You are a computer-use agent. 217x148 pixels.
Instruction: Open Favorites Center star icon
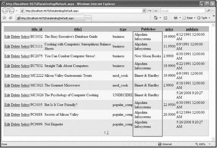click(4, 18)
